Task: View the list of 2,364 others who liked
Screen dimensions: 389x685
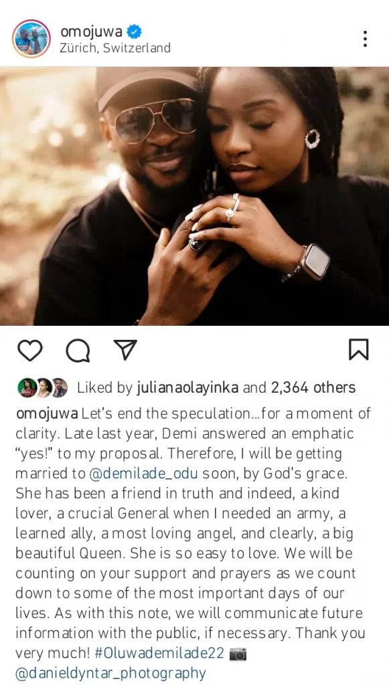Action: [313, 387]
